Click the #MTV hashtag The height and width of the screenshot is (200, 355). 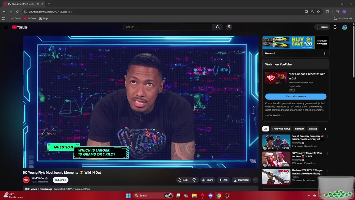[x=69, y=189]
